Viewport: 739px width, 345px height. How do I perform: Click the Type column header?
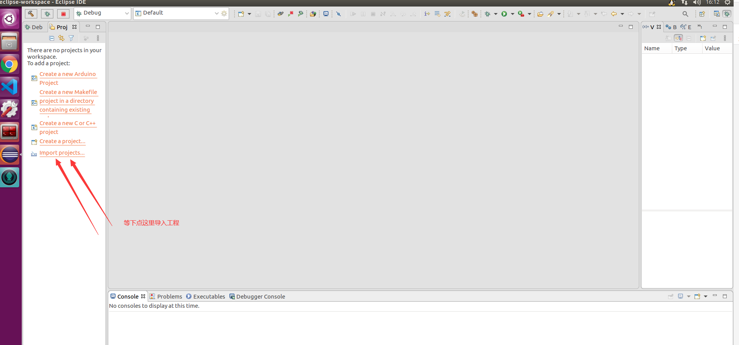[x=687, y=48]
